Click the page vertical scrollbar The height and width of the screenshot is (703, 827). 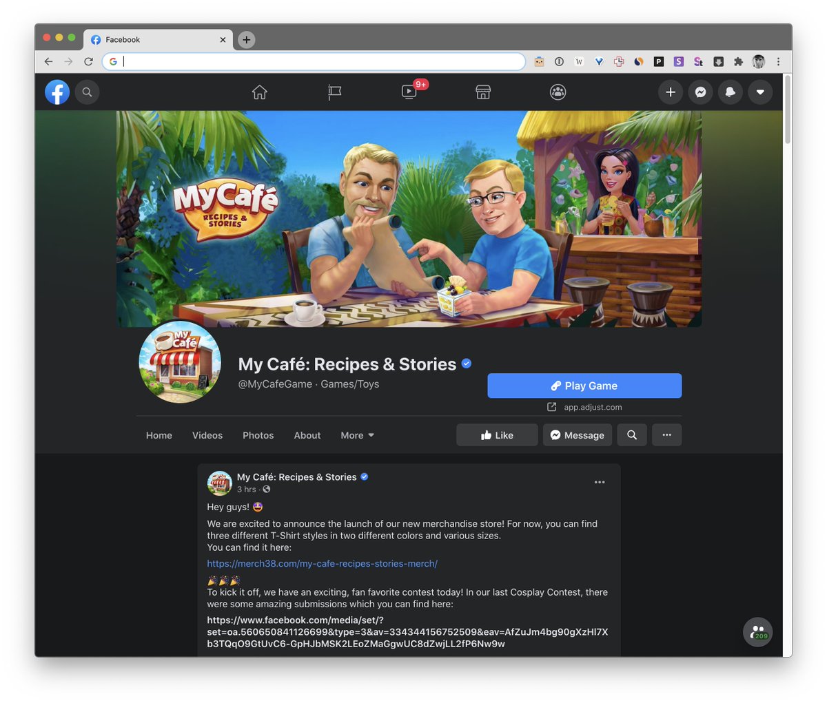tap(787, 109)
